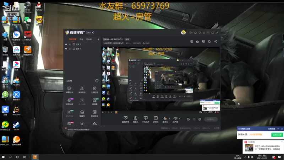The width and height of the screenshot is (284, 160).
Task: Open the orange streaming app on taskbar
Action: pyautogui.click(x=35, y=157)
